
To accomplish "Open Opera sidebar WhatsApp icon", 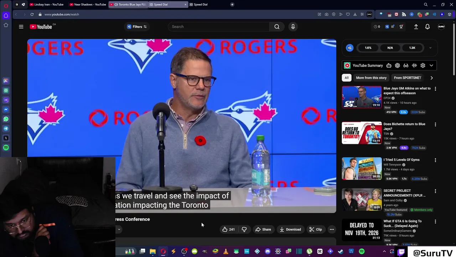I will click(6, 119).
